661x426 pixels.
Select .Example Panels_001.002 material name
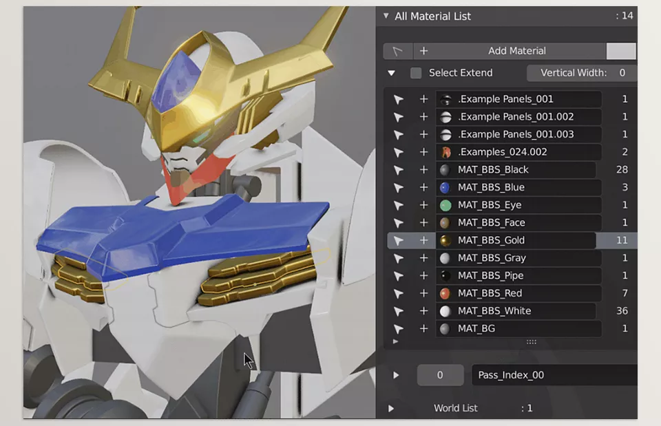pos(516,117)
